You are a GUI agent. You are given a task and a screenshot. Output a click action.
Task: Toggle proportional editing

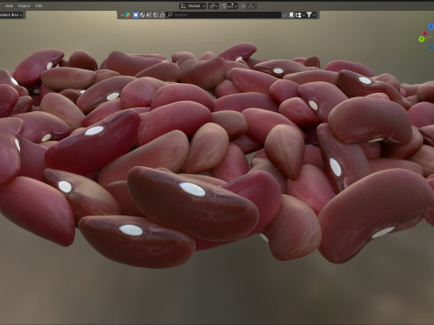tap(243, 6)
